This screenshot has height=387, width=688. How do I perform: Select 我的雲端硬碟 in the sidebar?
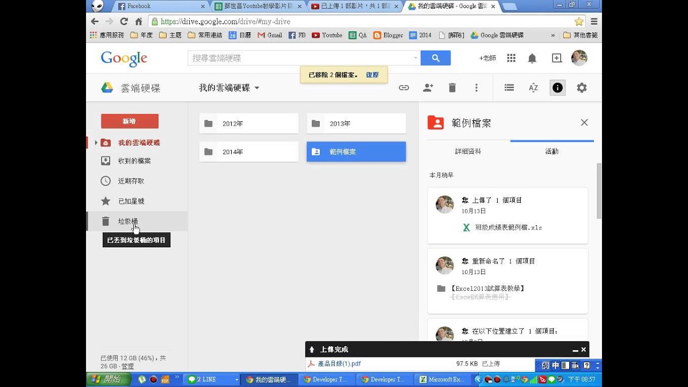coord(139,142)
